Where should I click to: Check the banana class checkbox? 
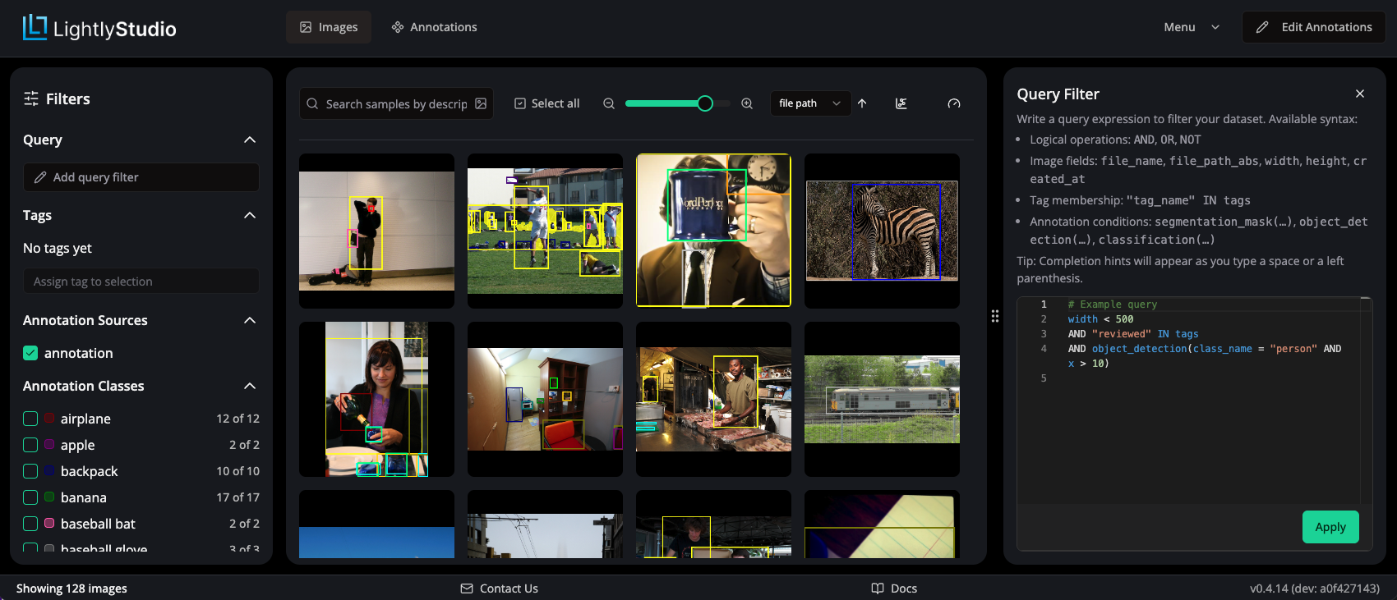[x=30, y=497]
